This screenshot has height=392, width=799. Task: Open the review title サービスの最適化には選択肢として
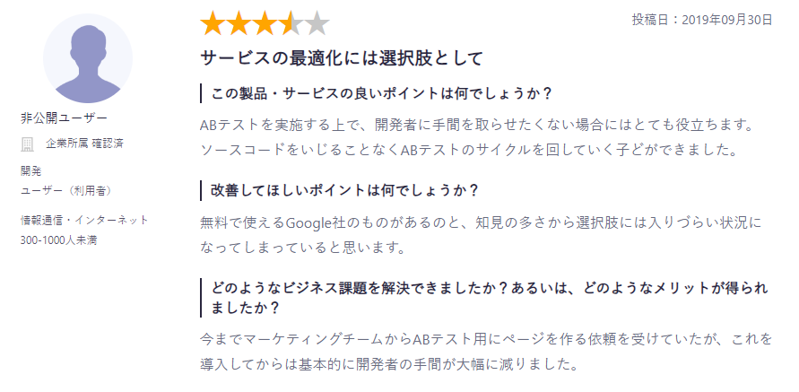342,59
